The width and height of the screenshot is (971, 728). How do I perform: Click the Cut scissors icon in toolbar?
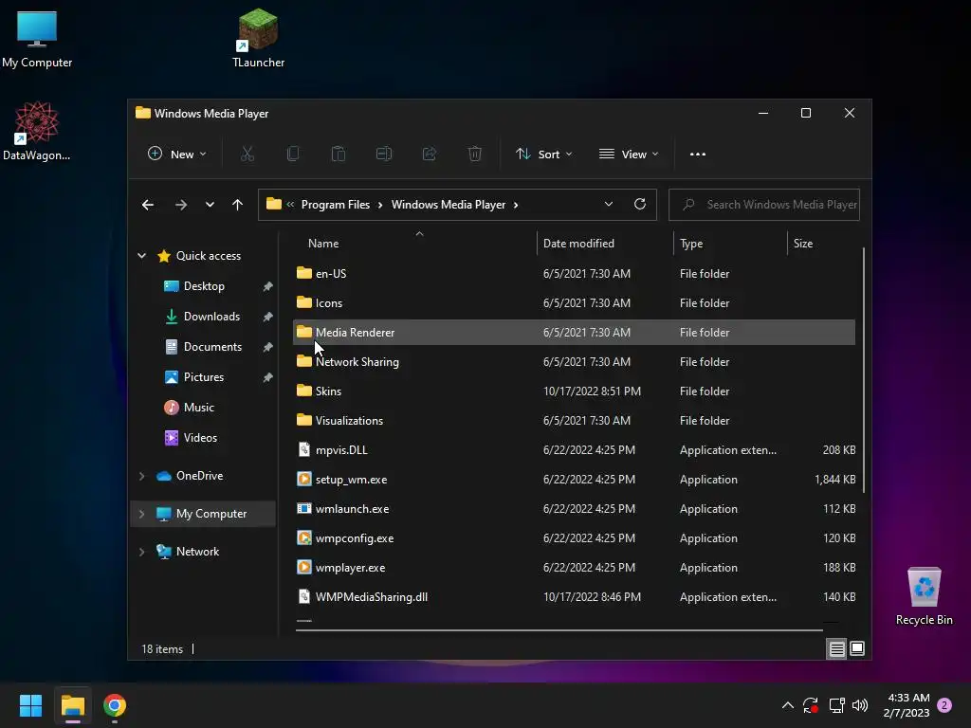pos(247,155)
